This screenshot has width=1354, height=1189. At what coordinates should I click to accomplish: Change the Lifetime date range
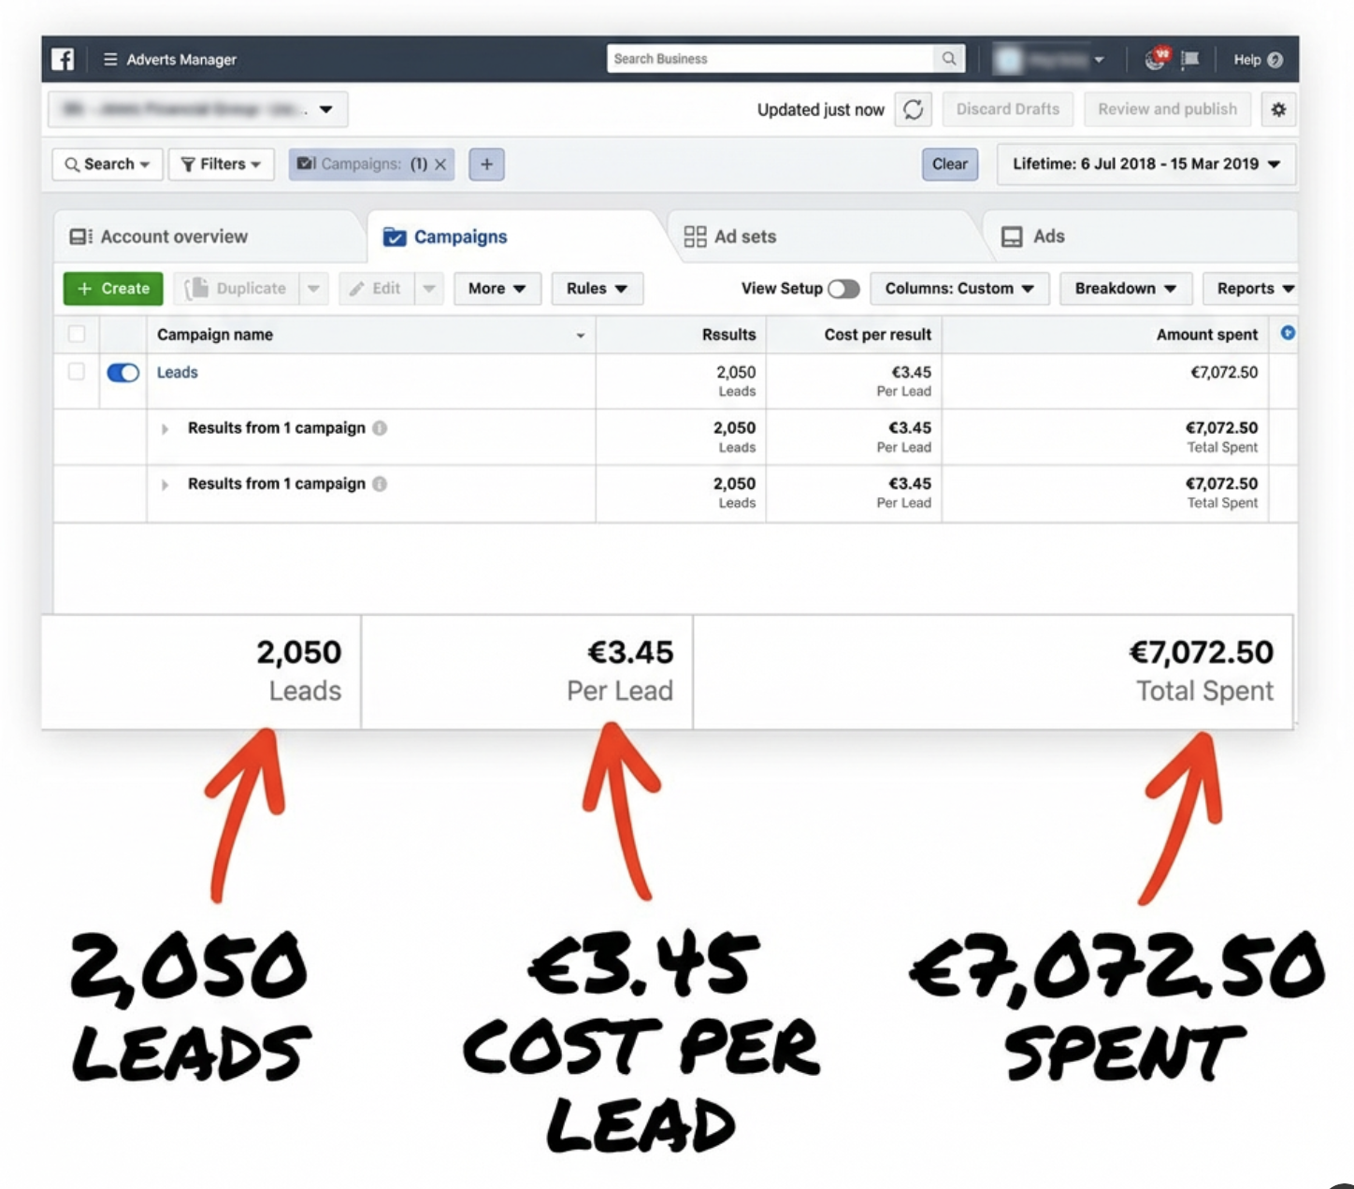[x=1146, y=165]
